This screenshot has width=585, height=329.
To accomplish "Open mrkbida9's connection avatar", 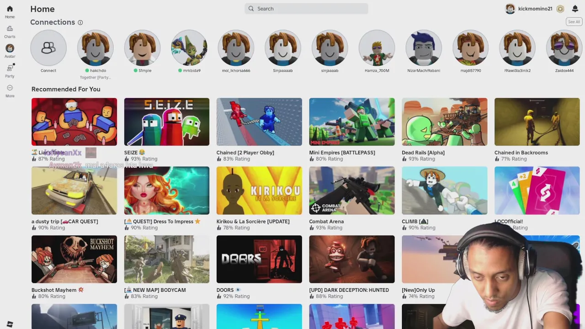I will (189, 48).
